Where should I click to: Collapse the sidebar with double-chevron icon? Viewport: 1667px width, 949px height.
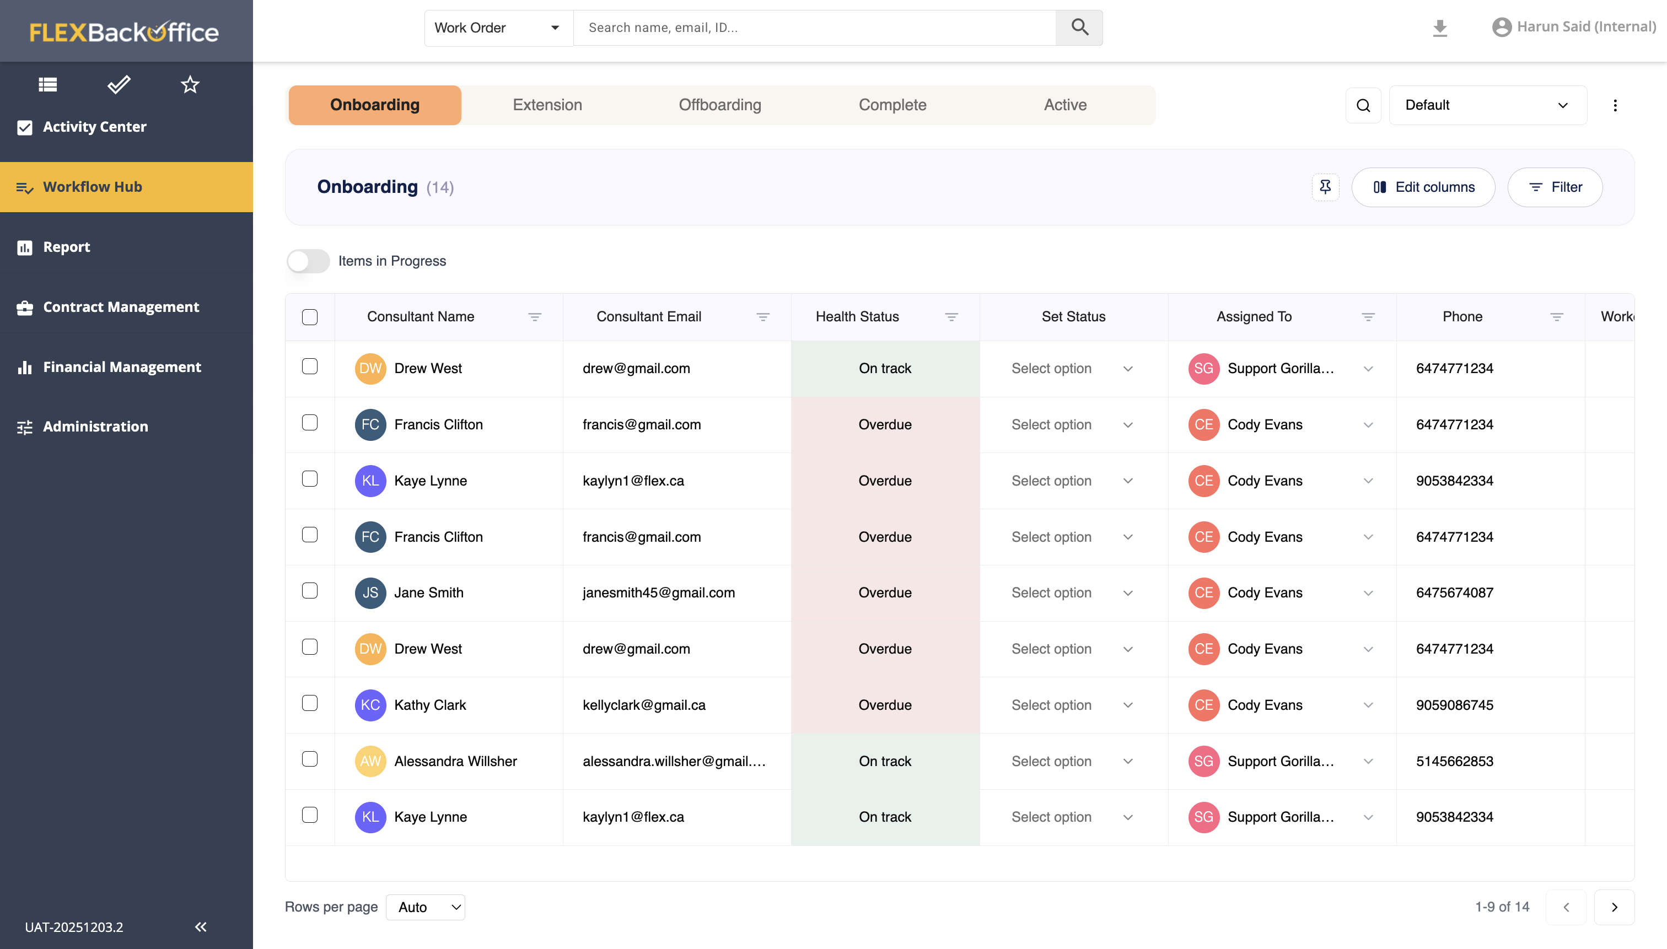coord(201,926)
